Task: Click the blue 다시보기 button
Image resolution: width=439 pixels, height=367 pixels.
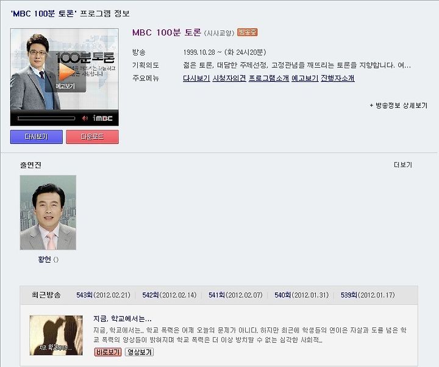Action: 37,137
